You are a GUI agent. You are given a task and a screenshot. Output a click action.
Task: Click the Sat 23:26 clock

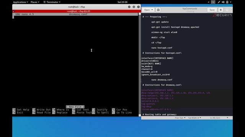[122, 2]
